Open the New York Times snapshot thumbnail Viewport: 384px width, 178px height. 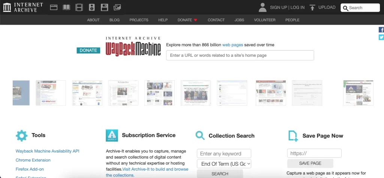coord(123,93)
